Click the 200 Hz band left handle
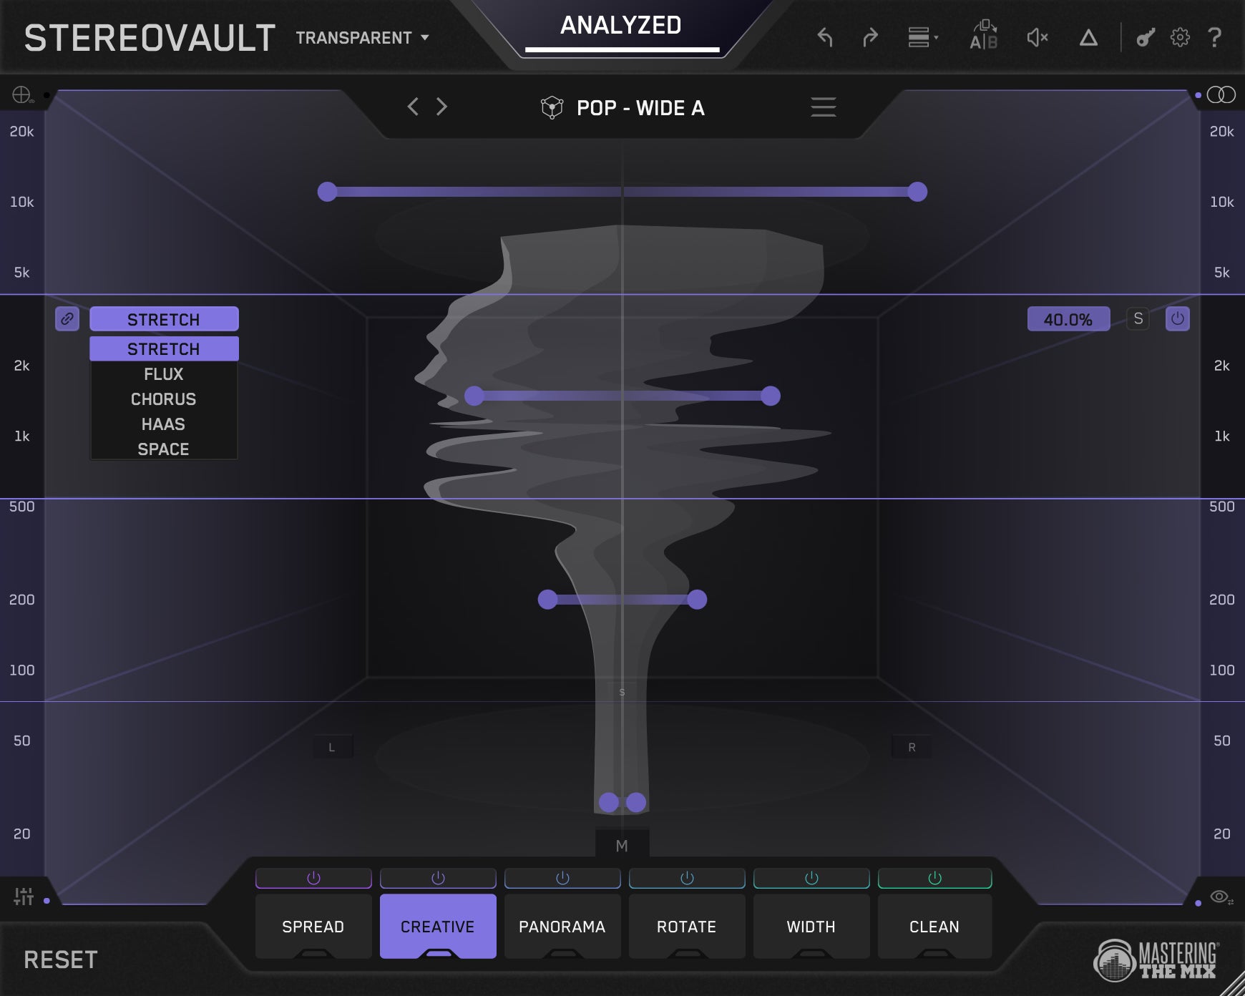Image resolution: width=1245 pixels, height=996 pixels. 548,600
